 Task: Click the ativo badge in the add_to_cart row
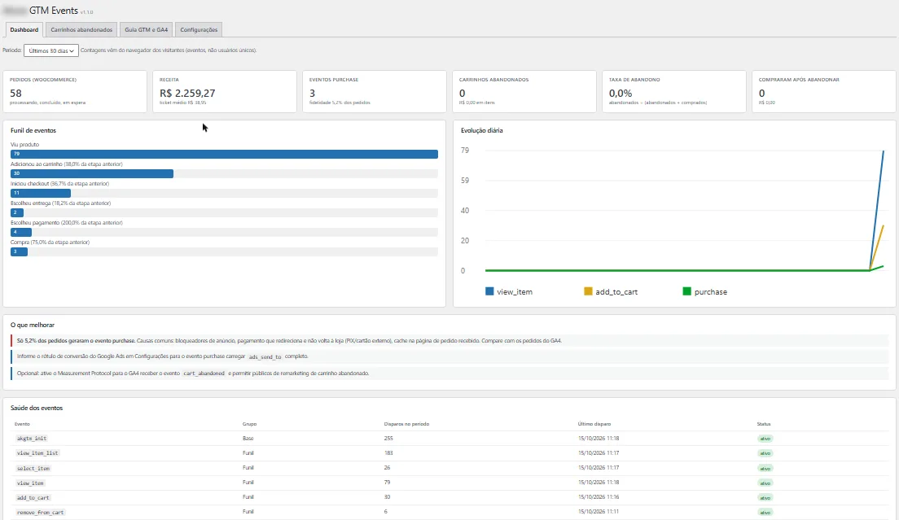765,498
